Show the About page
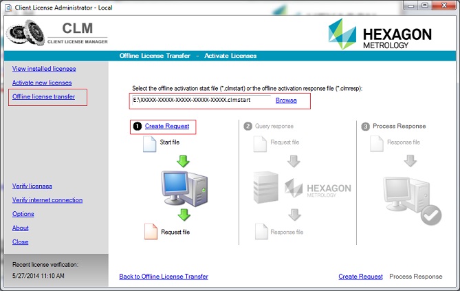 tap(21, 228)
